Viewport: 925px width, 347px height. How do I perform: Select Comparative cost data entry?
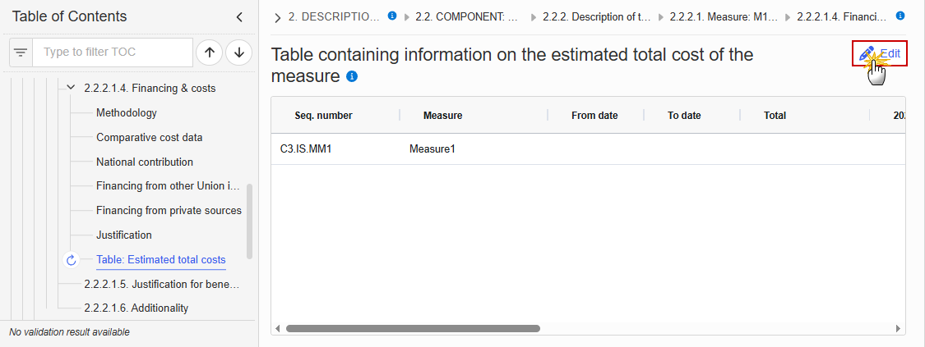[x=149, y=137]
